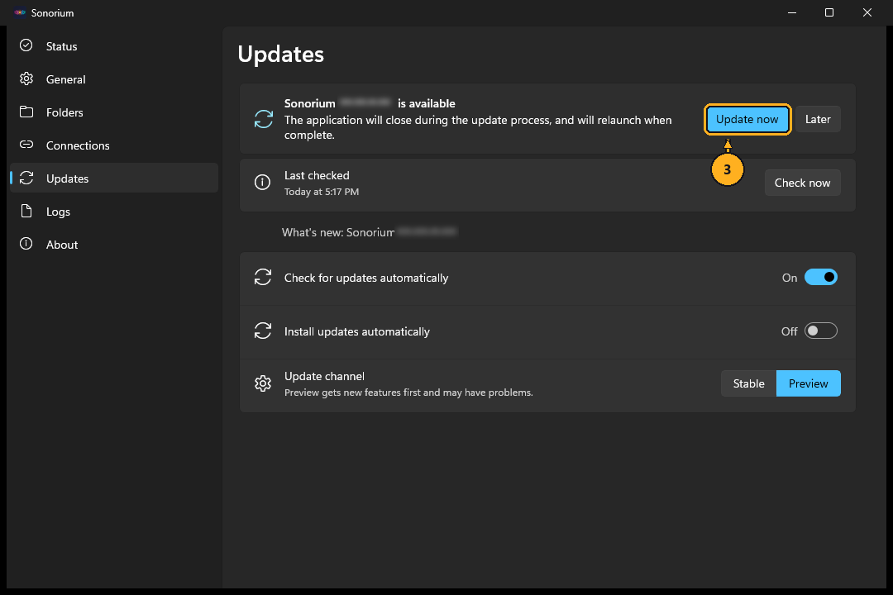Click the General gear icon in sidebar
This screenshot has width=893, height=595.
(26, 79)
